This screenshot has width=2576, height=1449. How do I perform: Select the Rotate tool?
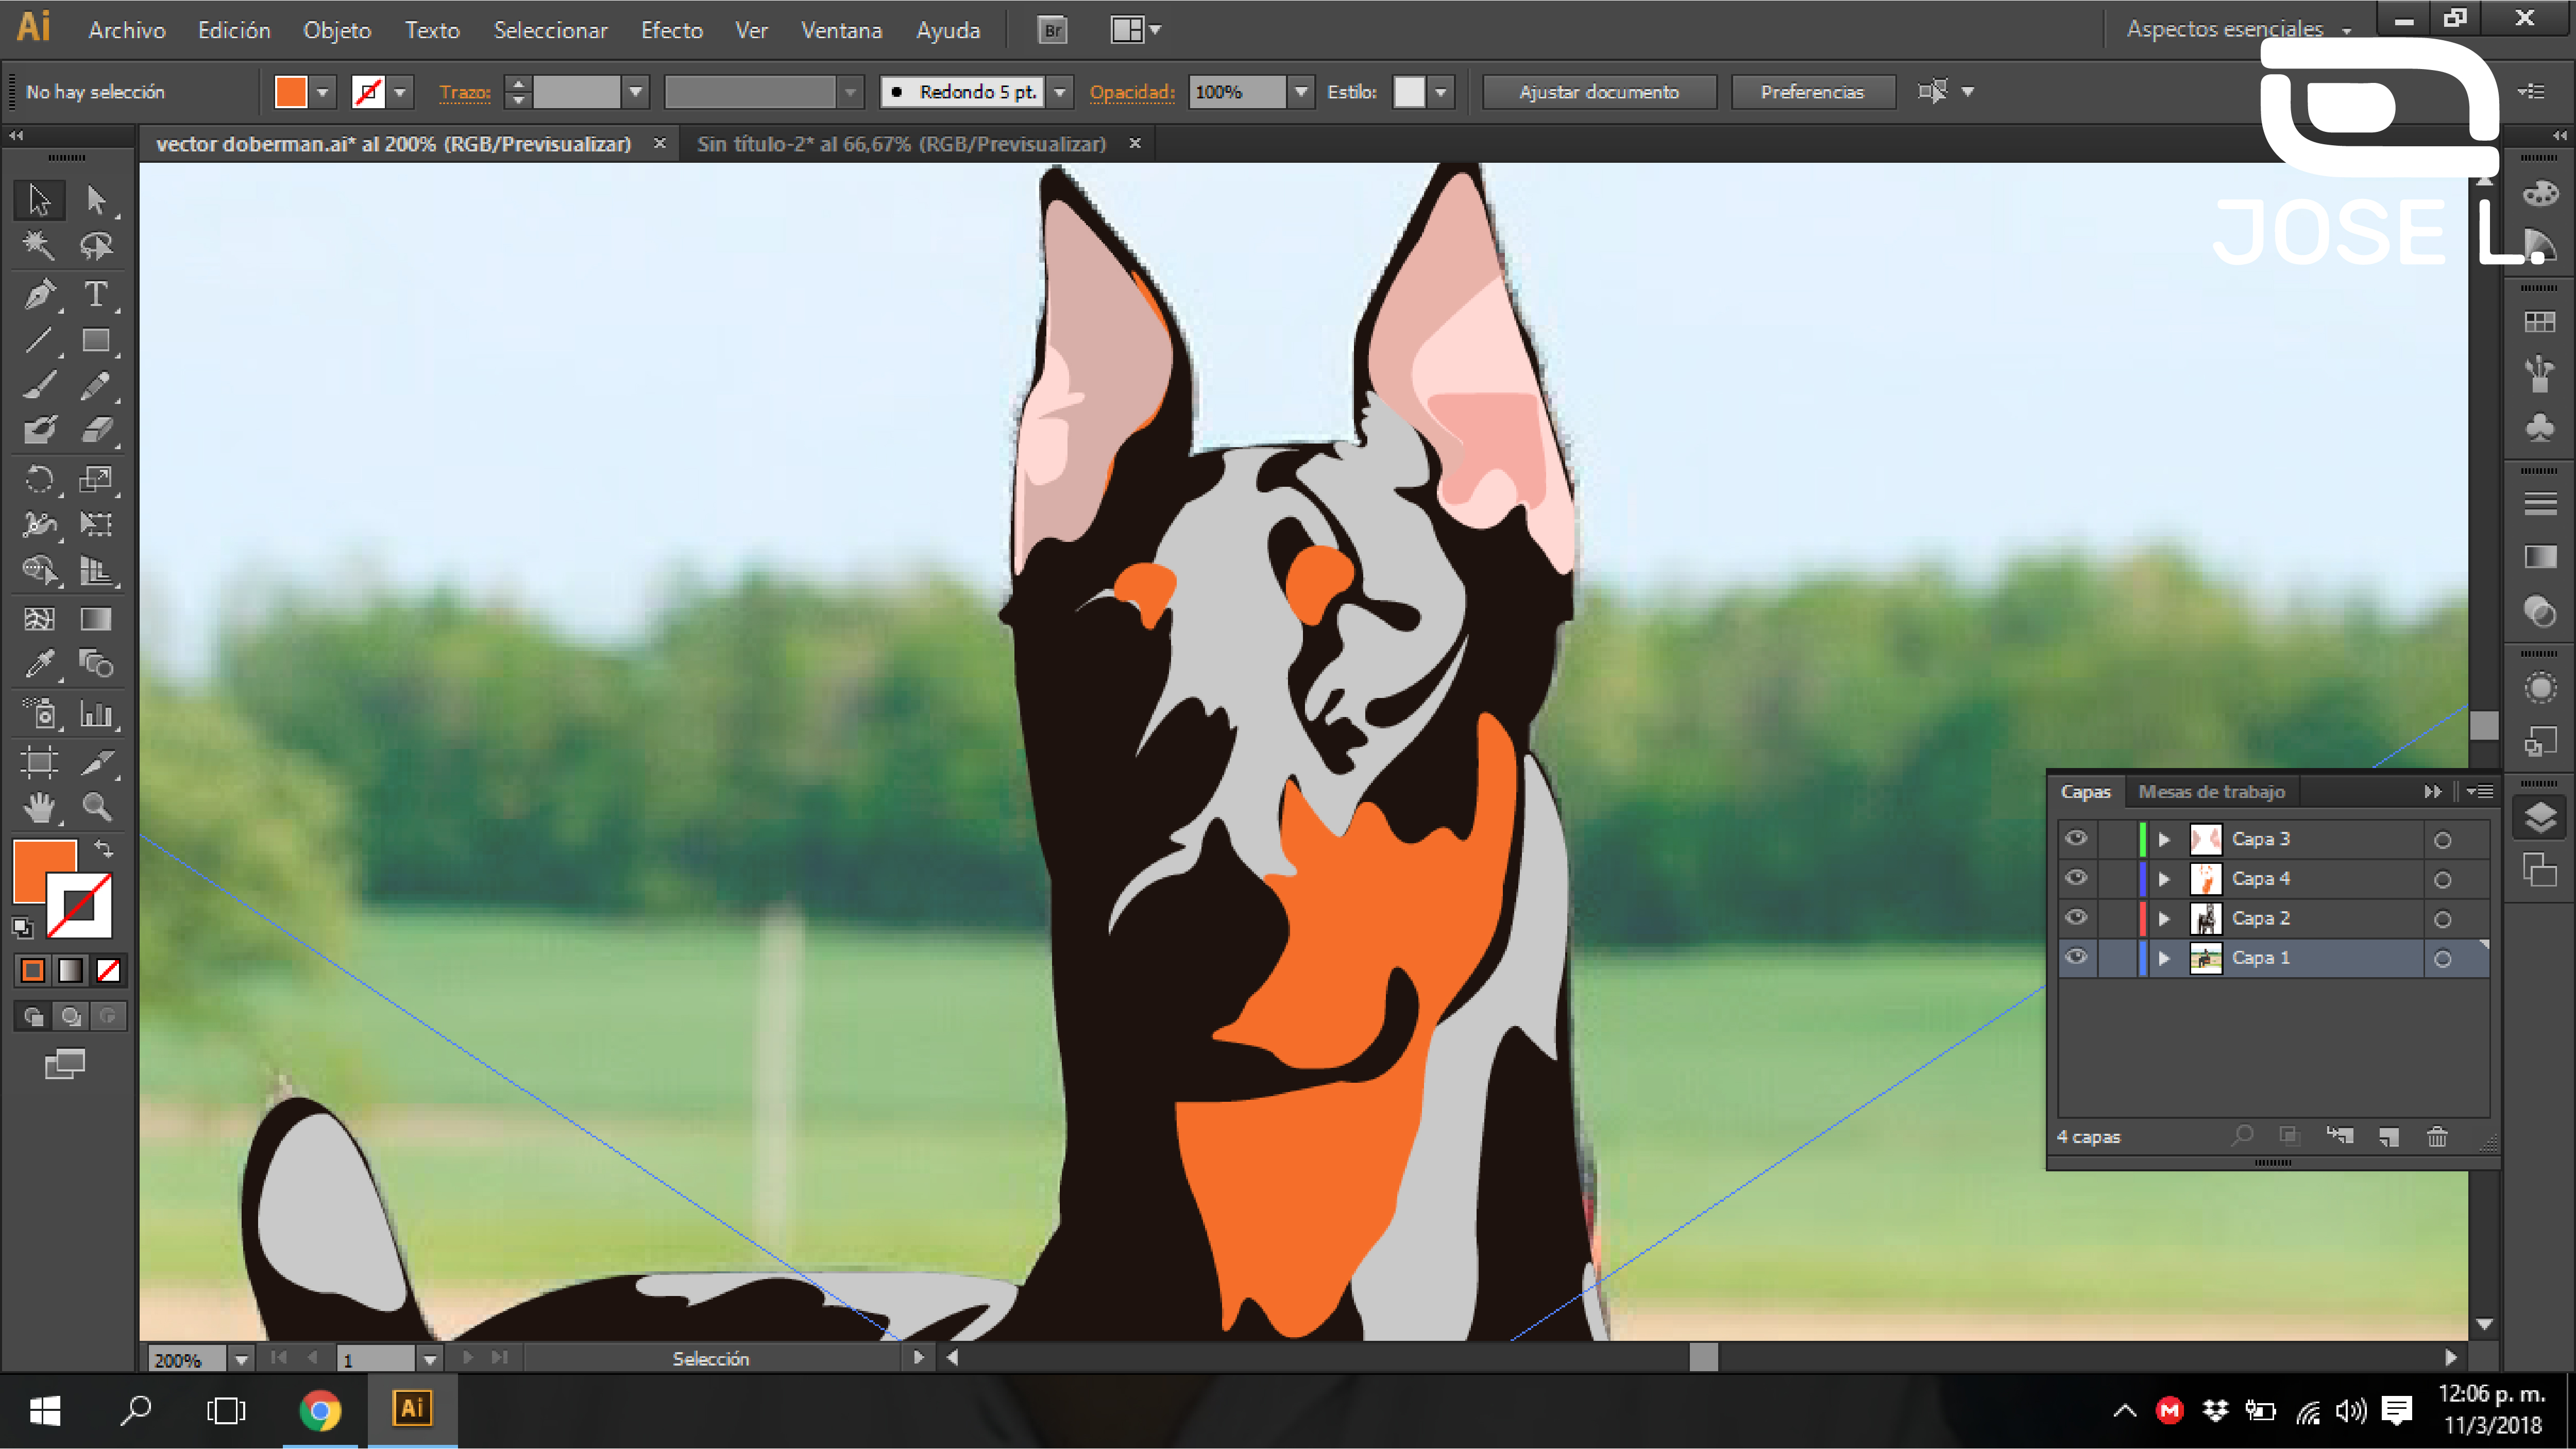click(x=39, y=479)
